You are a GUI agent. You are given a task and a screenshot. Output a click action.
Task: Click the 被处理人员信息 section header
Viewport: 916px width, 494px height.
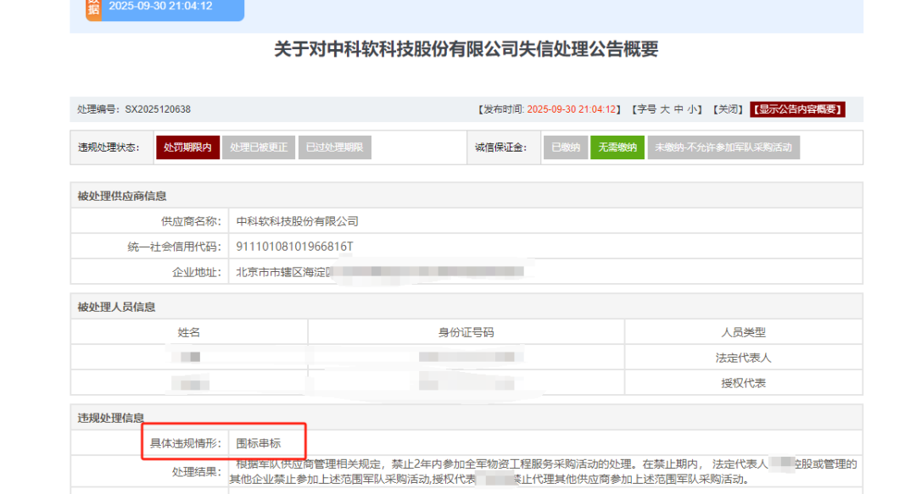116,307
